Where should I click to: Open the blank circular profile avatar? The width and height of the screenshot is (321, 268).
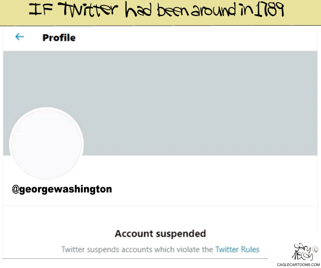click(x=47, y=144)
